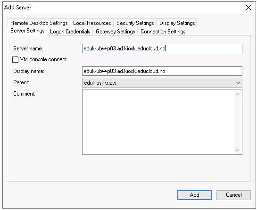Viewport: 257px width, 210px height.
Task: Close the Add Server dialog
Action: pyautogui.click(x=249, y=8)
